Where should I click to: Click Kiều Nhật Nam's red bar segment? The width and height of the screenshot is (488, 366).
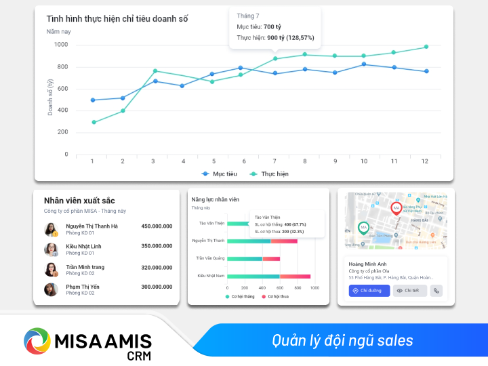click(x=295, y=276)
